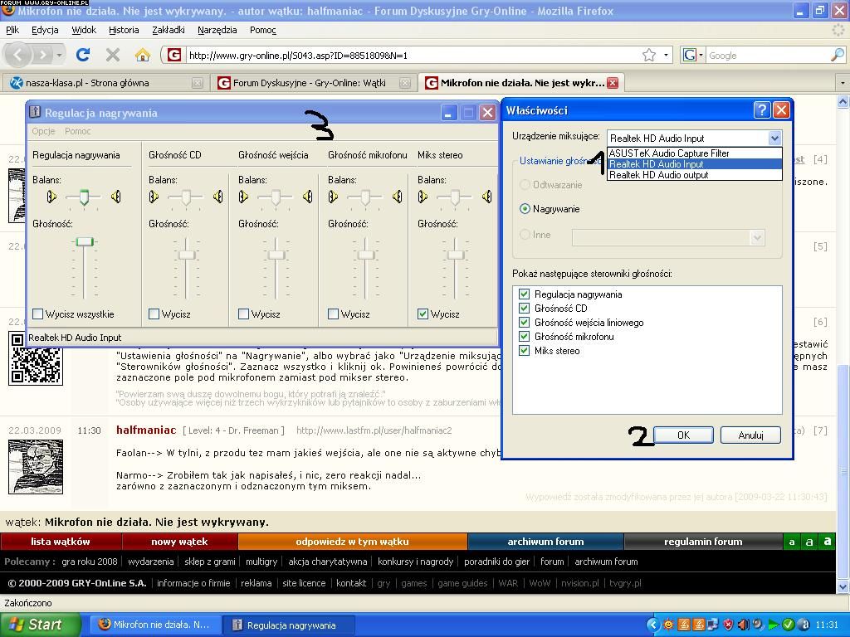Click the stop loading X icon

tap(113, 55)
